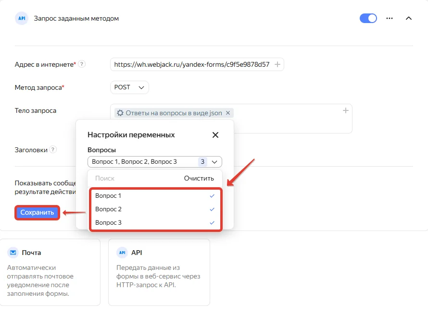Open the POST request method dropdown
Image resolution: width=428 pixels, height=315 pixels.
point(129,87)
